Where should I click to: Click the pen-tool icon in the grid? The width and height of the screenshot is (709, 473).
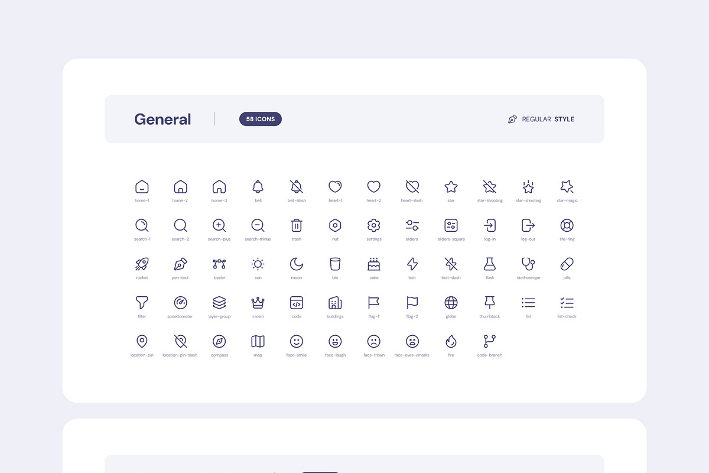pyautogui.click(x=180, y=264)
